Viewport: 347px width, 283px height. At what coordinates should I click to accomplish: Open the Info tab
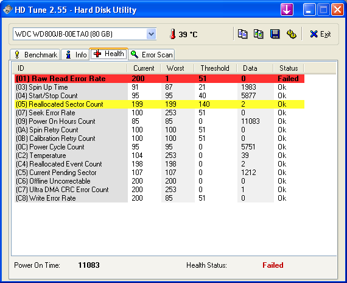(x=75, y=54)
